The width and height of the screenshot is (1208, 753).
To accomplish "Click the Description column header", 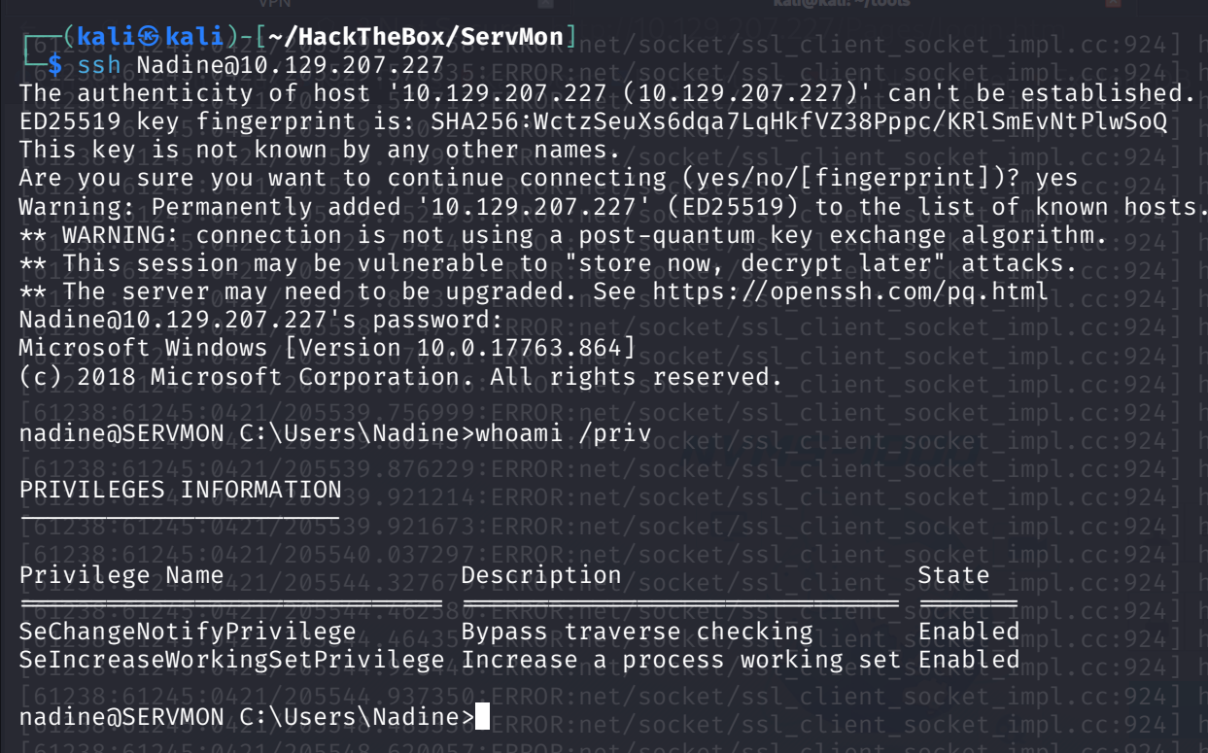I will coord(540,575).
